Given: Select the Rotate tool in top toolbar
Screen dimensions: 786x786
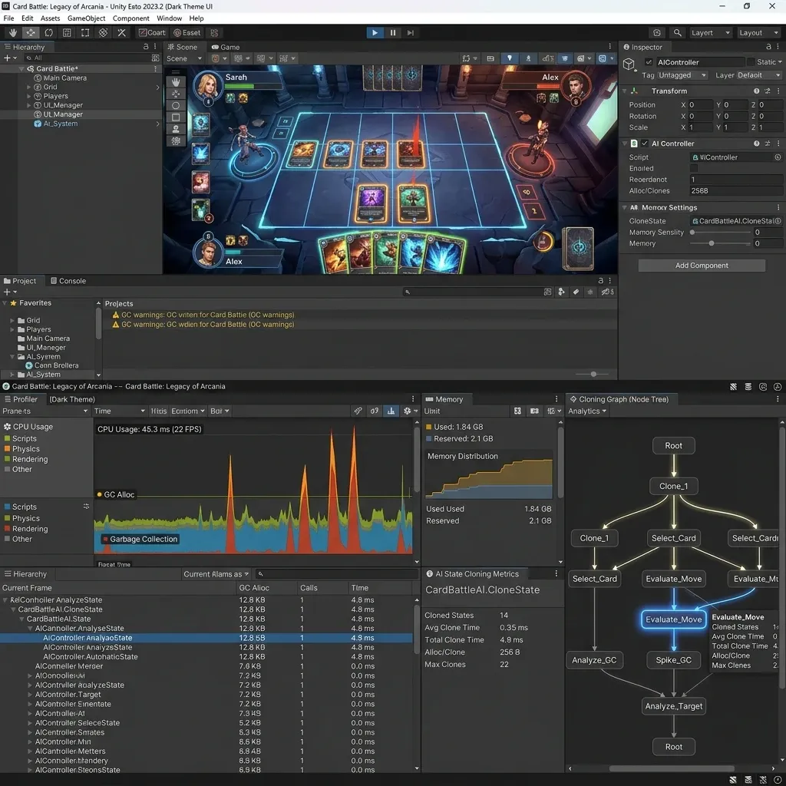Looking at the screenshot, I should [48, 32].
